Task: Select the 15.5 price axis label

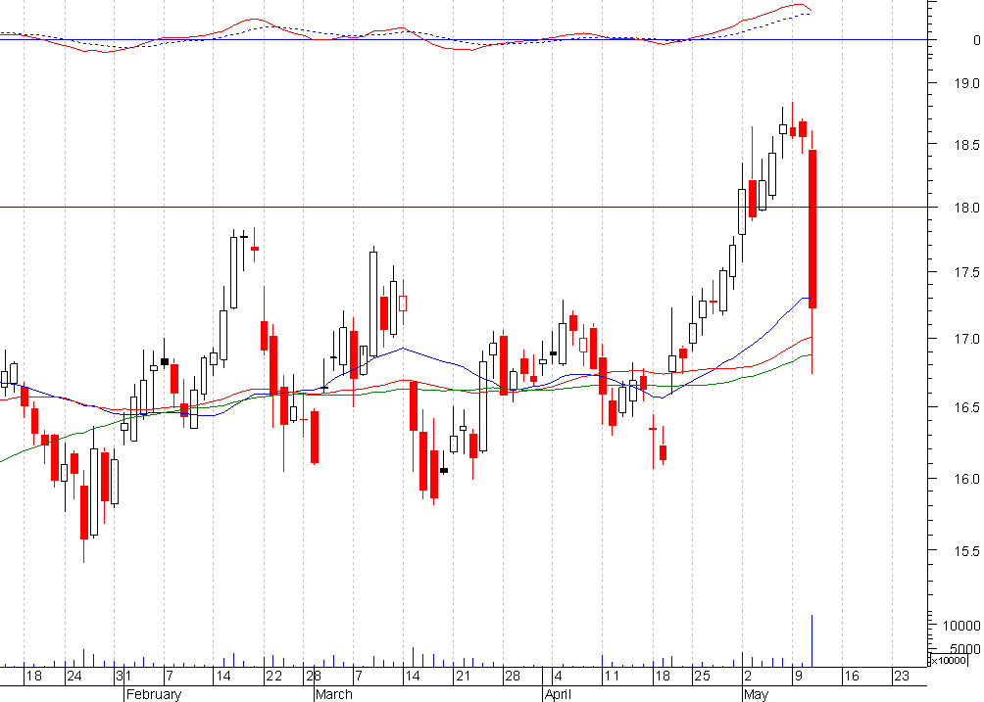Action: 967,551
